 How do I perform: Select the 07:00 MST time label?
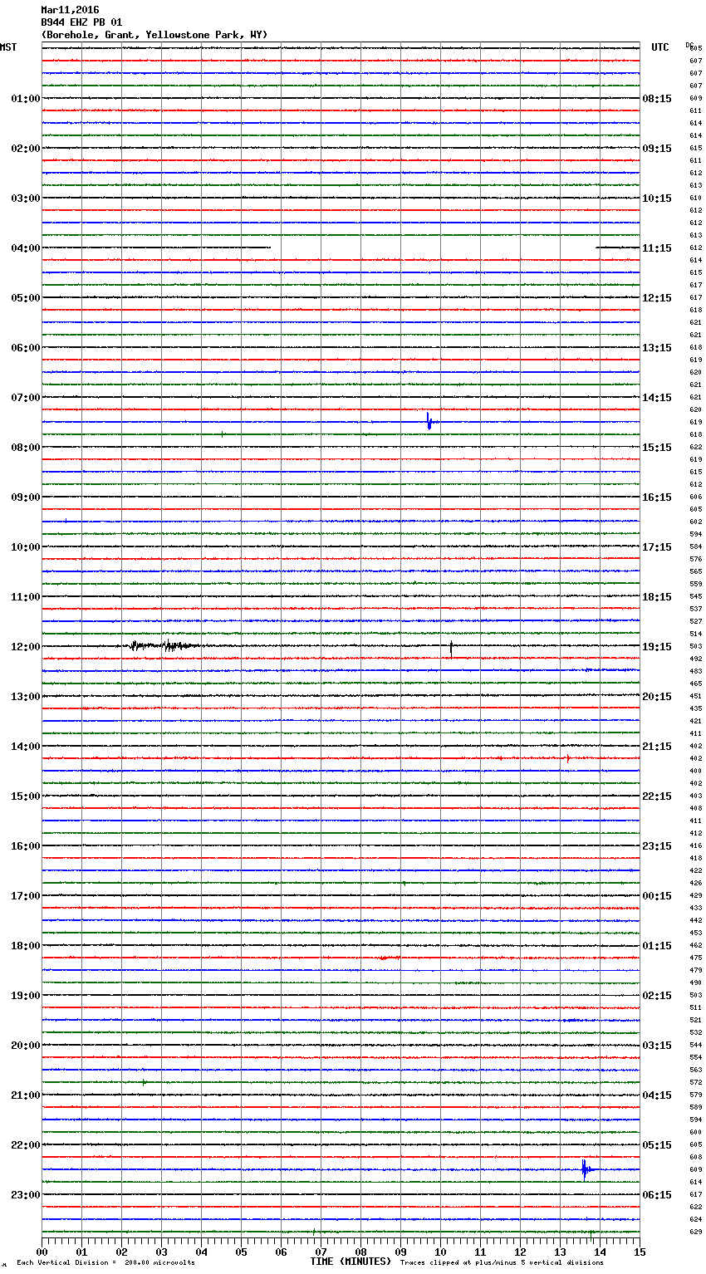coord(26,398)
